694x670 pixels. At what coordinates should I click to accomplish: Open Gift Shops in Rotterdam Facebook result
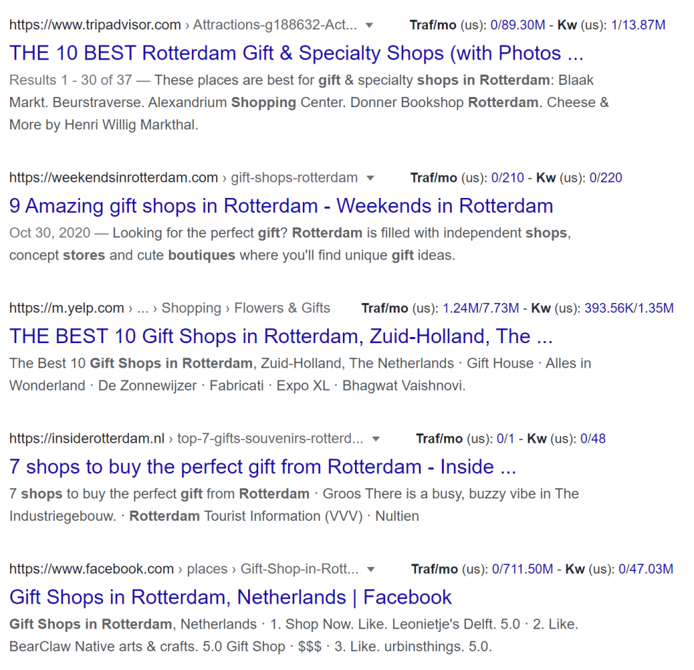pyautogui.click(x=230, y=597)
